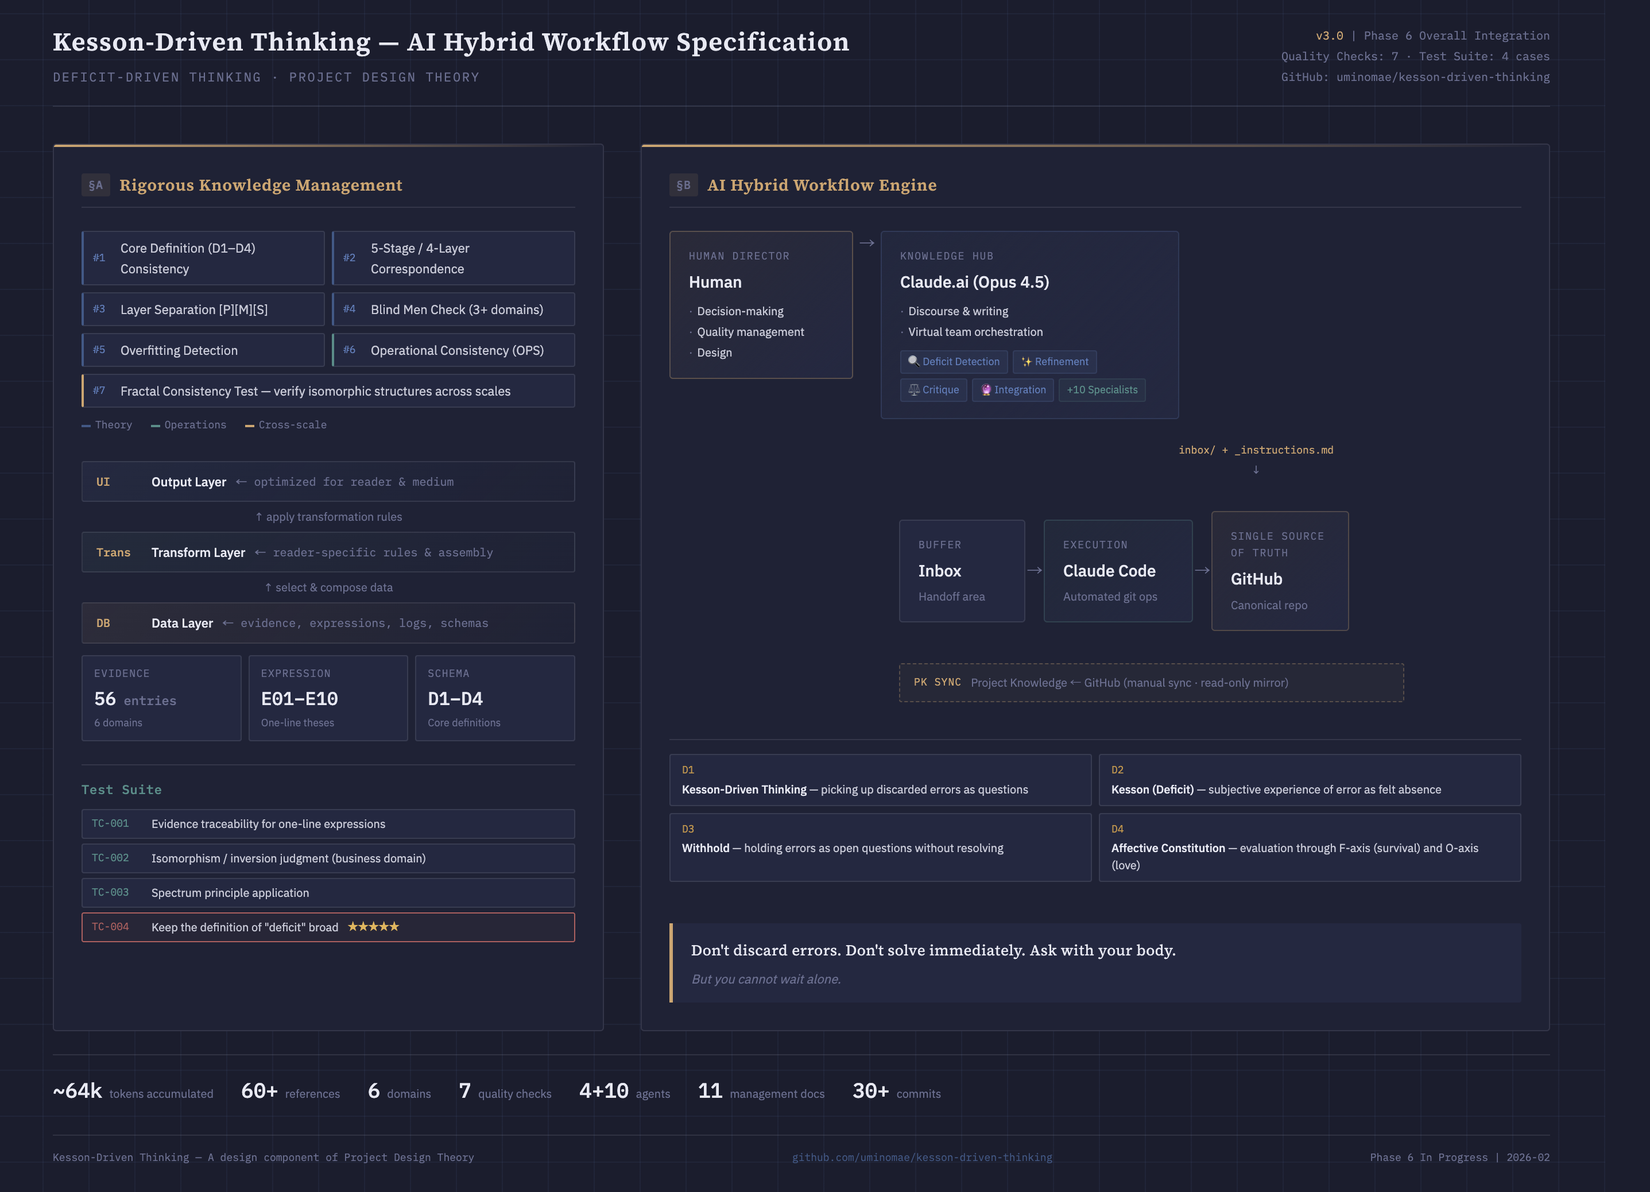Click the Data Layer DB row
Image resolution: width=1650 pixels, height=1192 pixels.
(x=327, y=623)
